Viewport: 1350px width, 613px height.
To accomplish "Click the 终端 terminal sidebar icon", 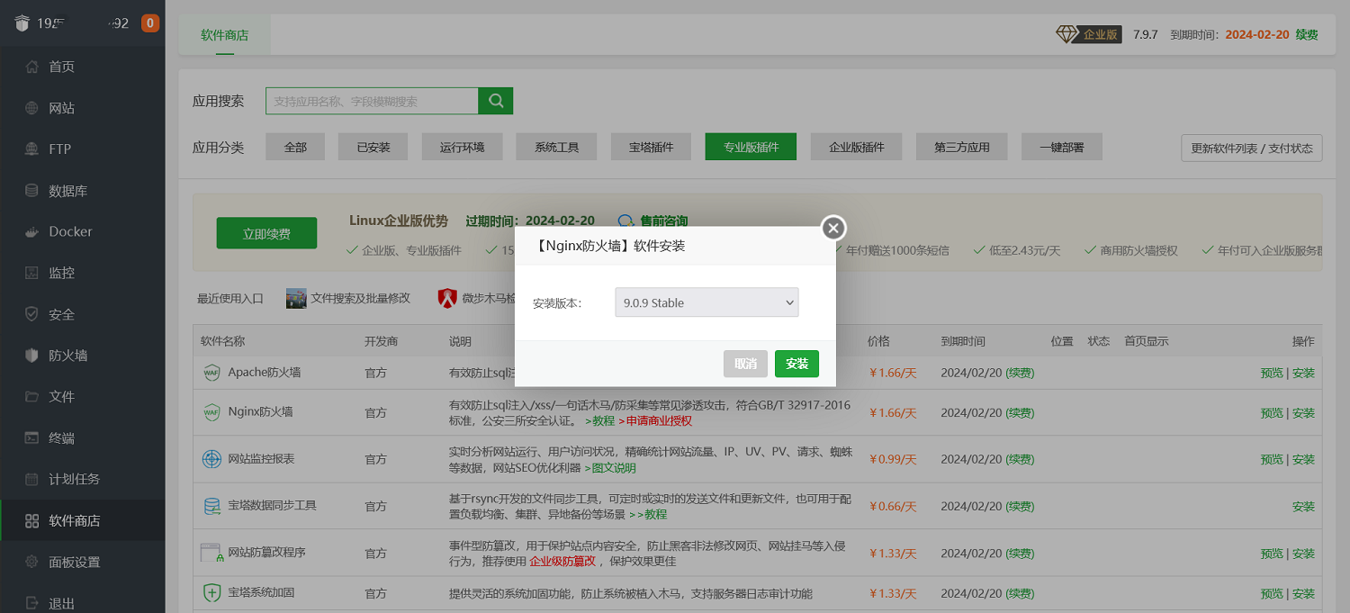I will click(31, 438).
